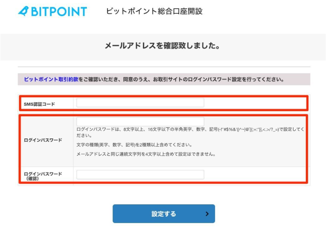Screen dimensions: 327x231
Task: Click into the ログインパスワード entry field
Action: coord(140,121)
